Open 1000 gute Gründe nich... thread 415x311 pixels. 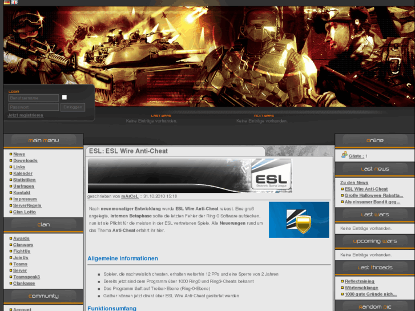click(x=370, y=294)
